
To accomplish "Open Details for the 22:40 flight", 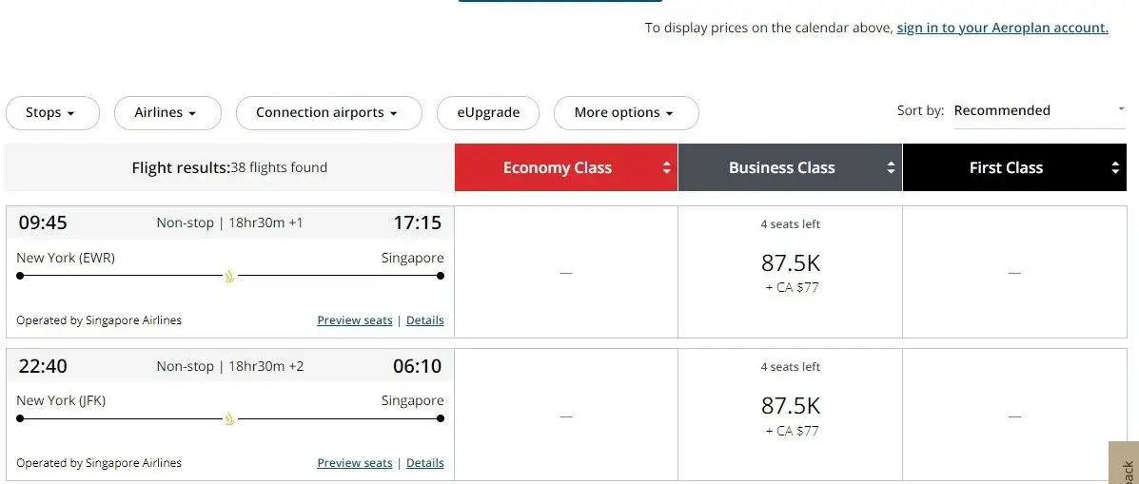I will (x=424, y=463).
